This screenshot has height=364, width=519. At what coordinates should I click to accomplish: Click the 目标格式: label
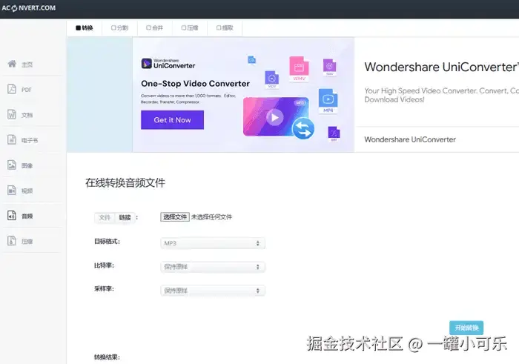pyautogui.click(x=107, y=242)
